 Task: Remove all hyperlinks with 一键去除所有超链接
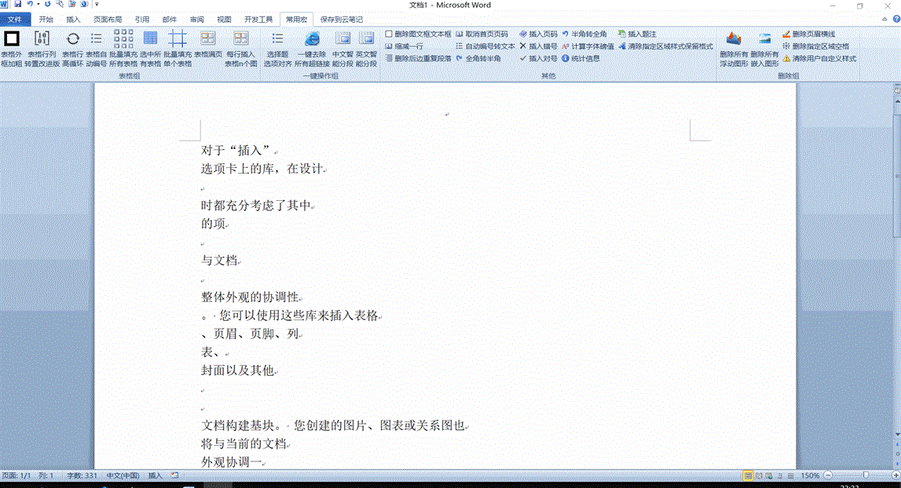[x=311, y=39]
